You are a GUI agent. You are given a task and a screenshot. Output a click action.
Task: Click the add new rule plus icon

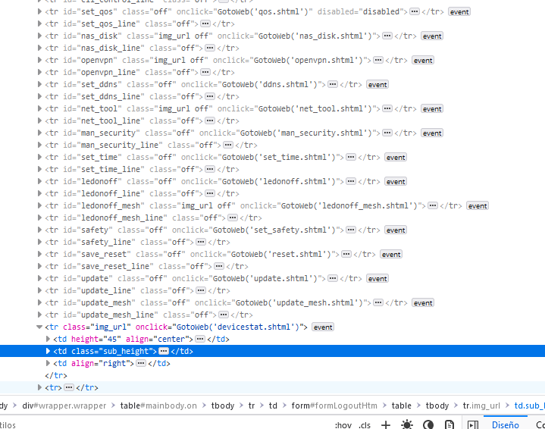tap(385, 424)
